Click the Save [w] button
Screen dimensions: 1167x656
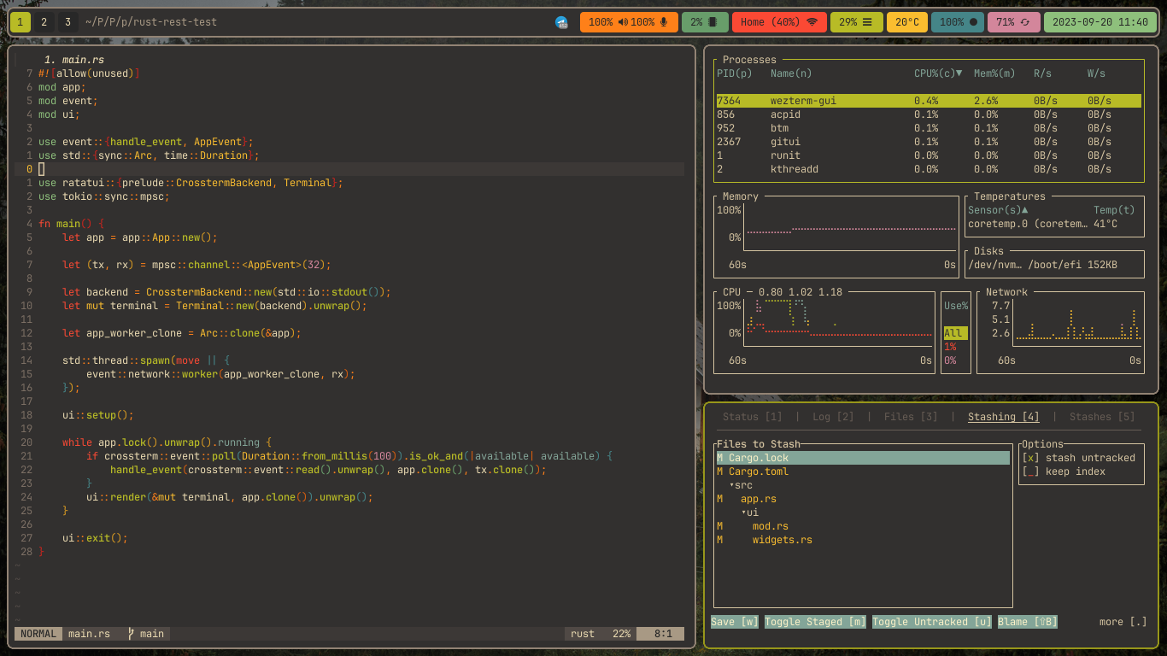point(735,622)
